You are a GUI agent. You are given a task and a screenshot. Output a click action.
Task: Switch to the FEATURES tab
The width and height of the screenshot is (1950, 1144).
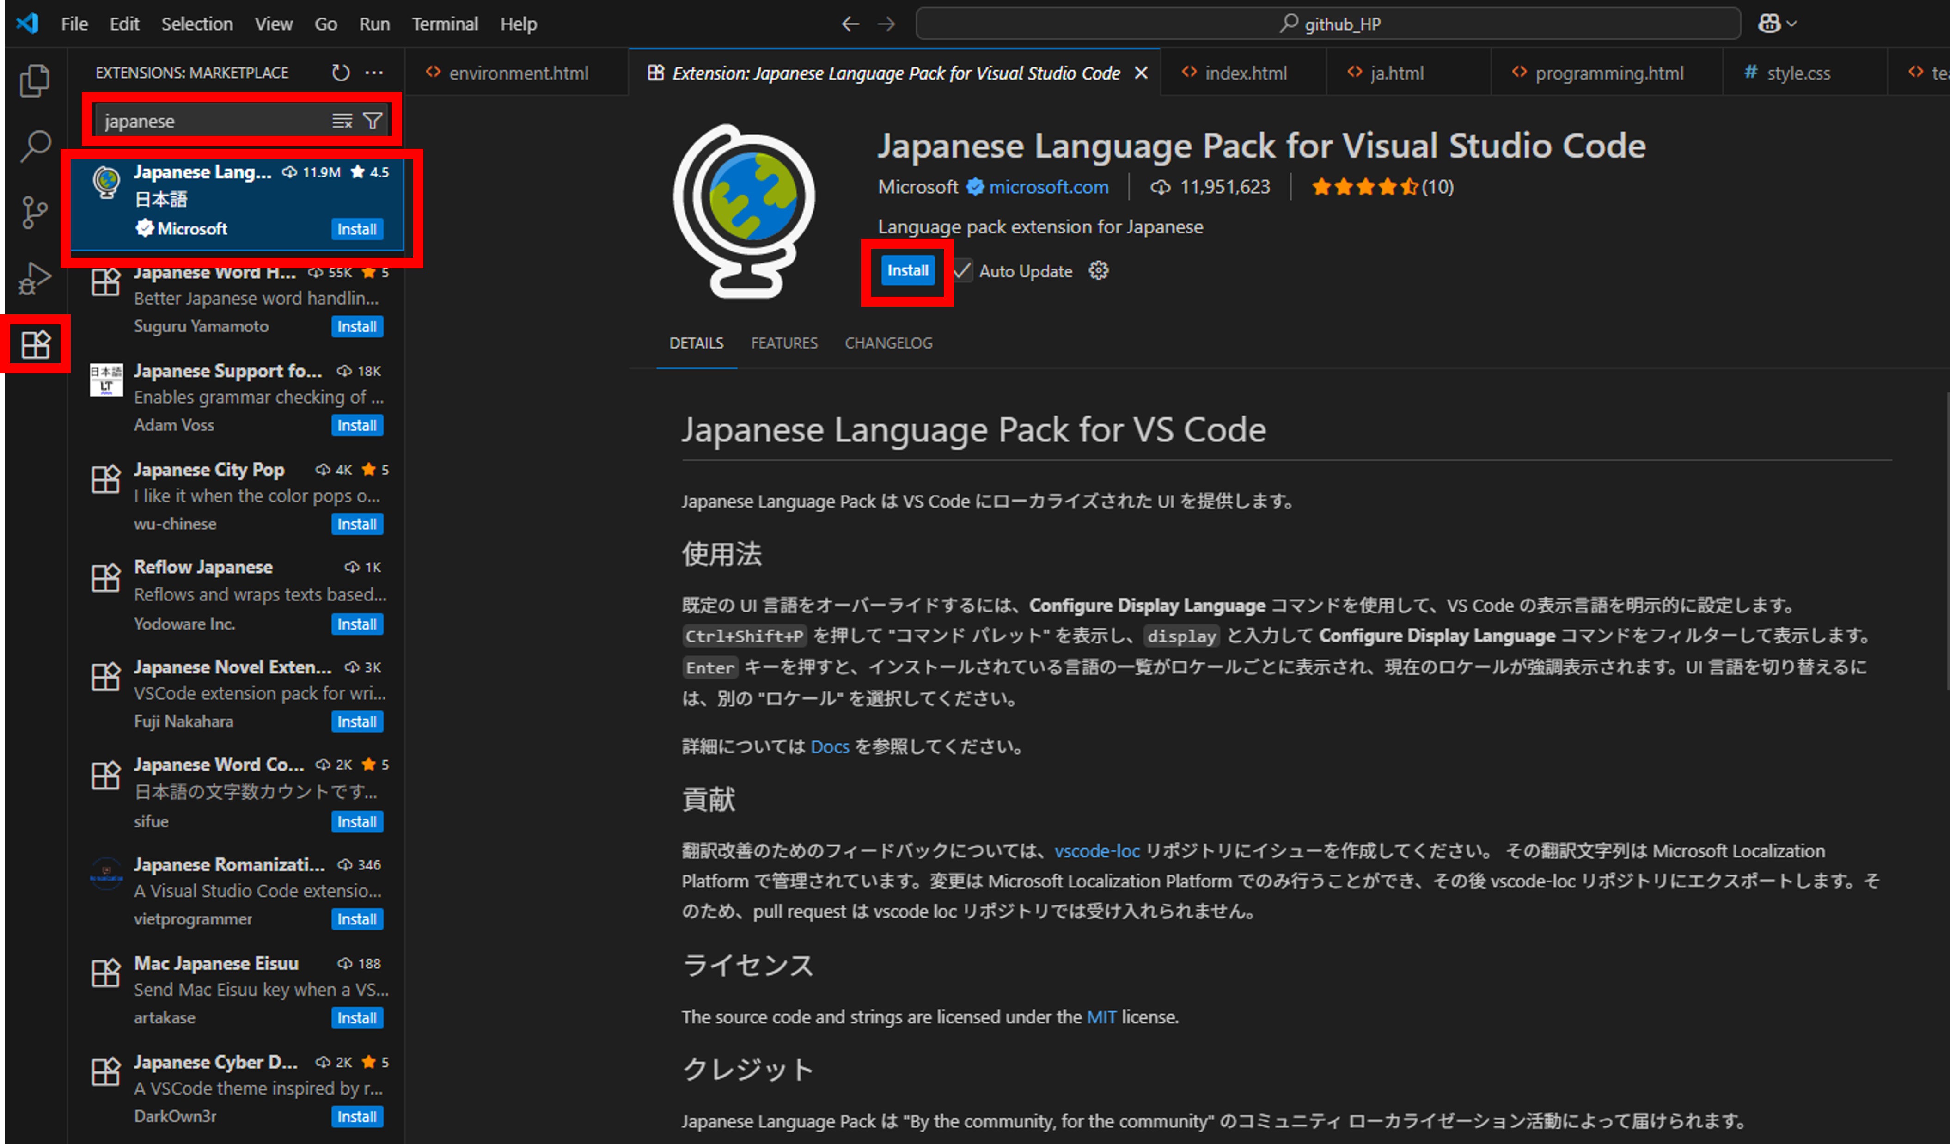(784, 342)
